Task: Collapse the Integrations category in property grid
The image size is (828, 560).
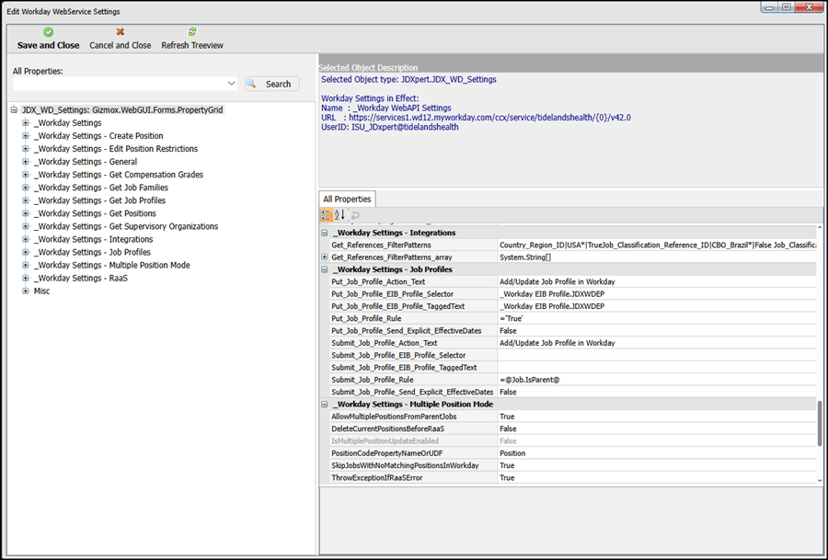Action: [324, 233]
